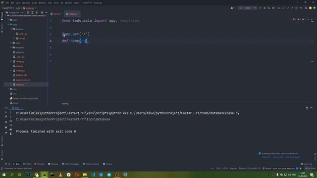
Task: Select base.py in the database folder
Action: point(20,39)
